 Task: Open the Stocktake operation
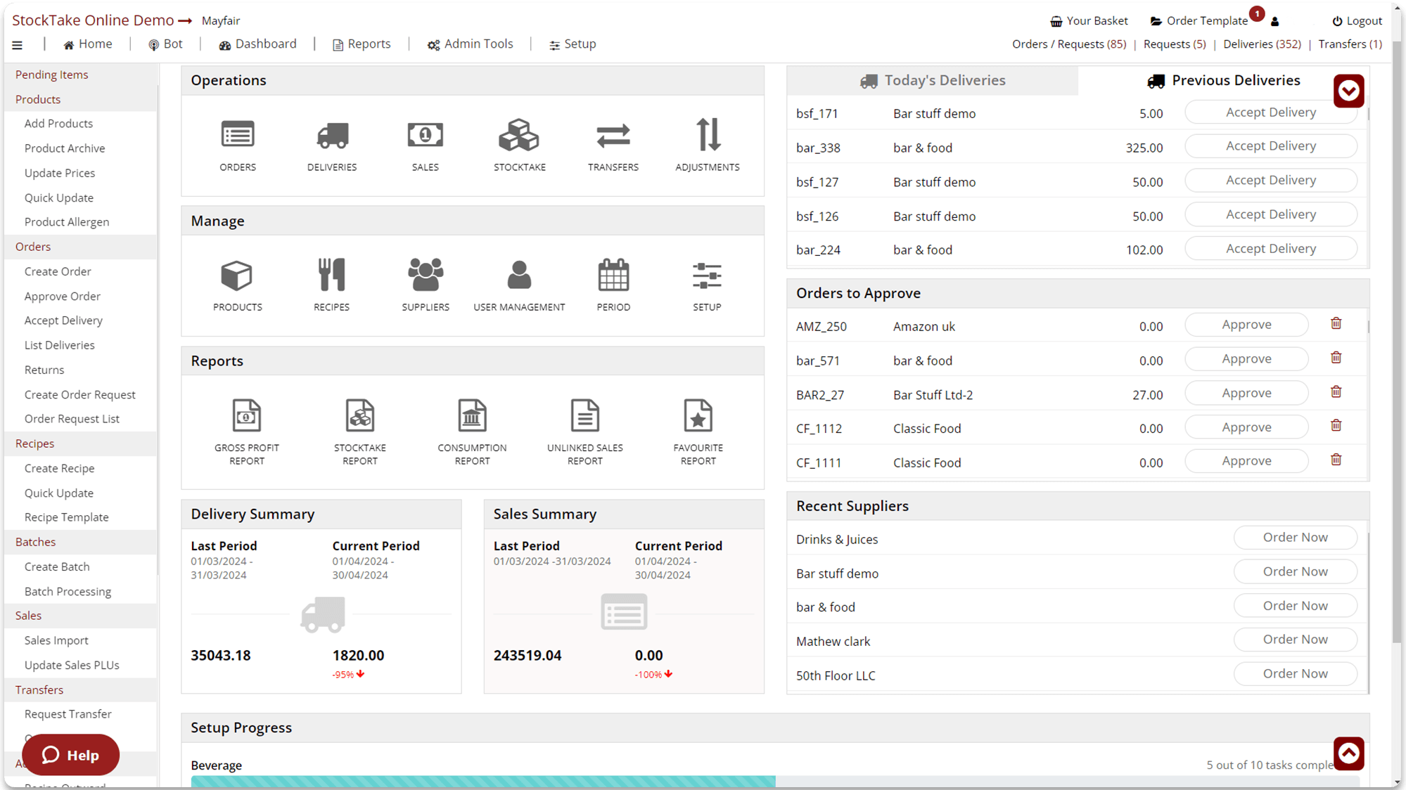tap(519, 144)
